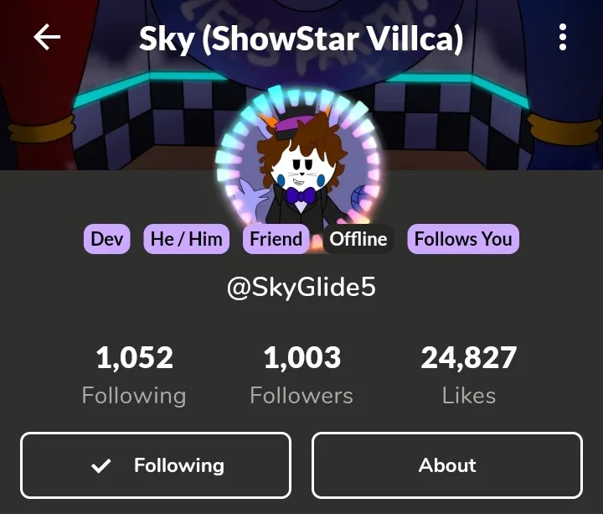Tap the Sky (ShowStar Villca) title
The height and width of the screenshot is (514, 603).
pyautogui.click(x=301, y=39)
